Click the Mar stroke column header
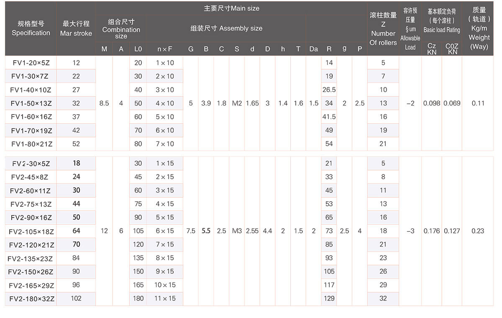The image size is (502, 318). [x=76, y=29]
